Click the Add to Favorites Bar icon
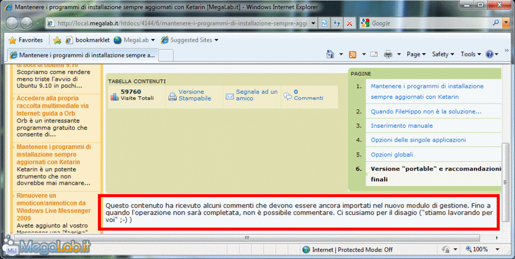 57,40
